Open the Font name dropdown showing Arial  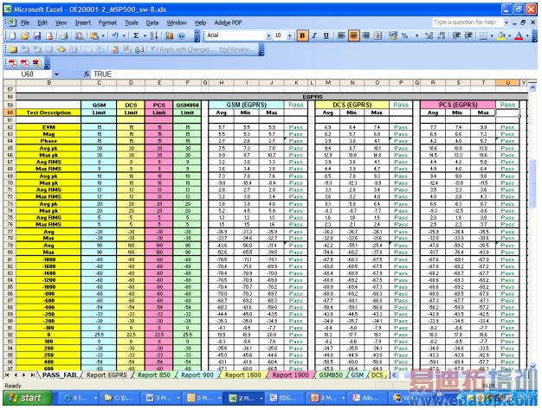[268, 35]
